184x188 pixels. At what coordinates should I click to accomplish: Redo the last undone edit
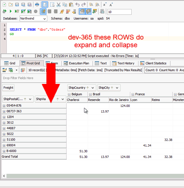click(x=84, y=5)
